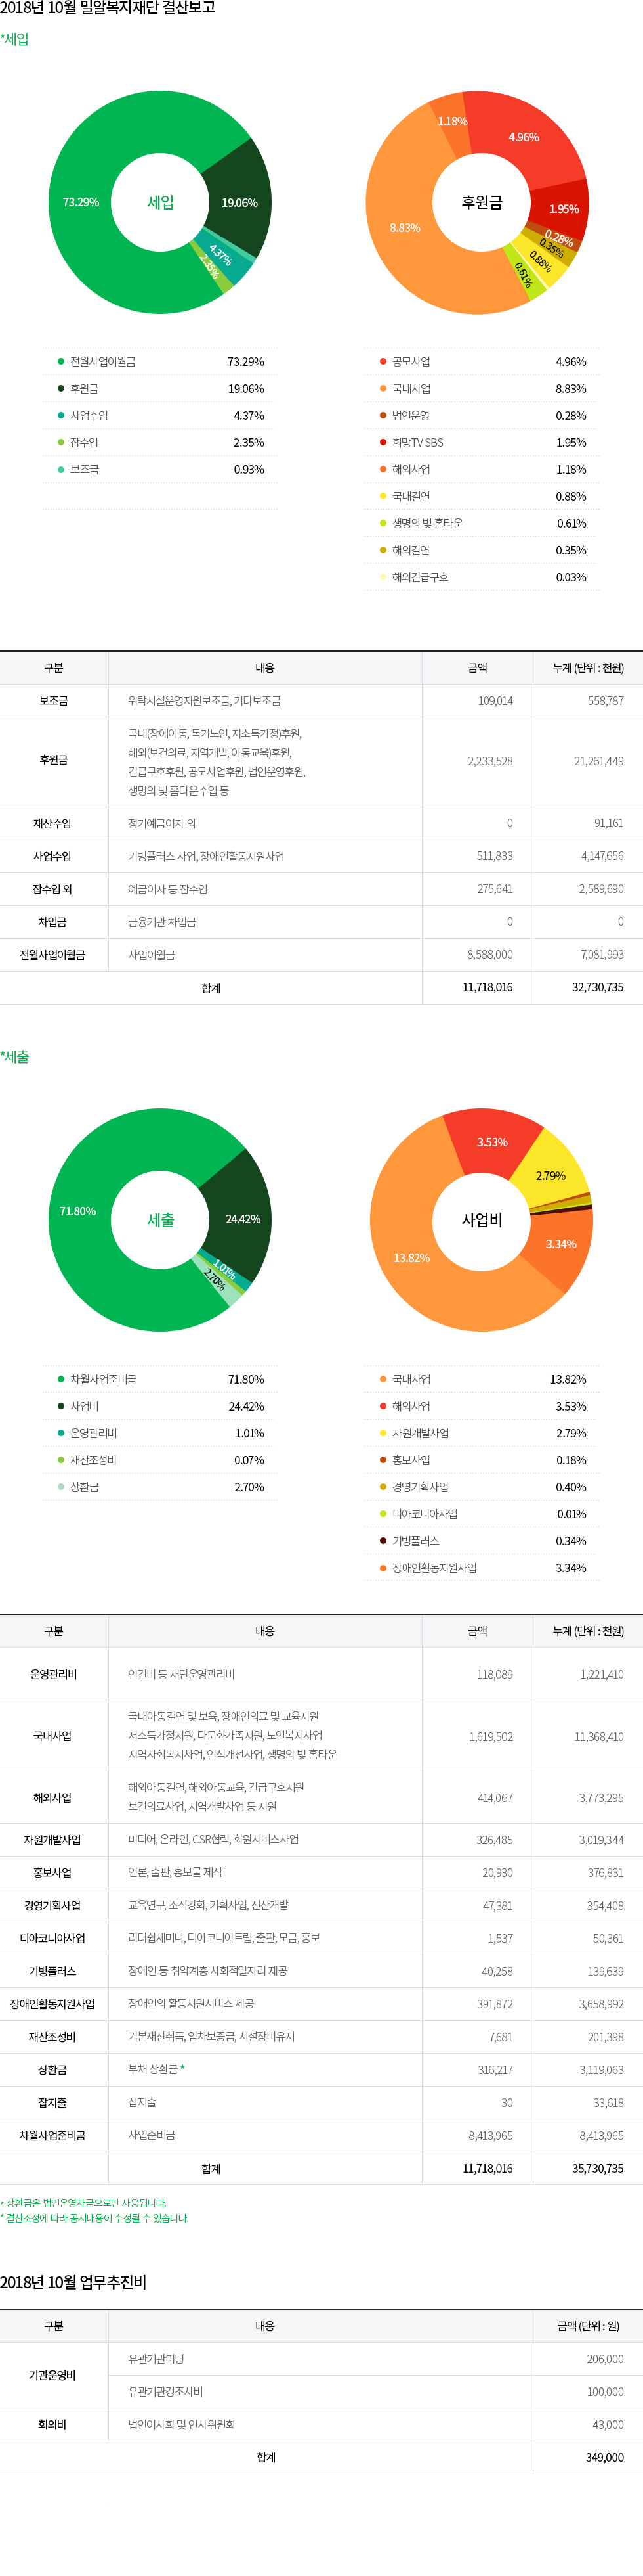Click the 운영관리비 row label in expenditure table
Viewport: 643px width, 2576px height.
click(x=53, y=1675)
